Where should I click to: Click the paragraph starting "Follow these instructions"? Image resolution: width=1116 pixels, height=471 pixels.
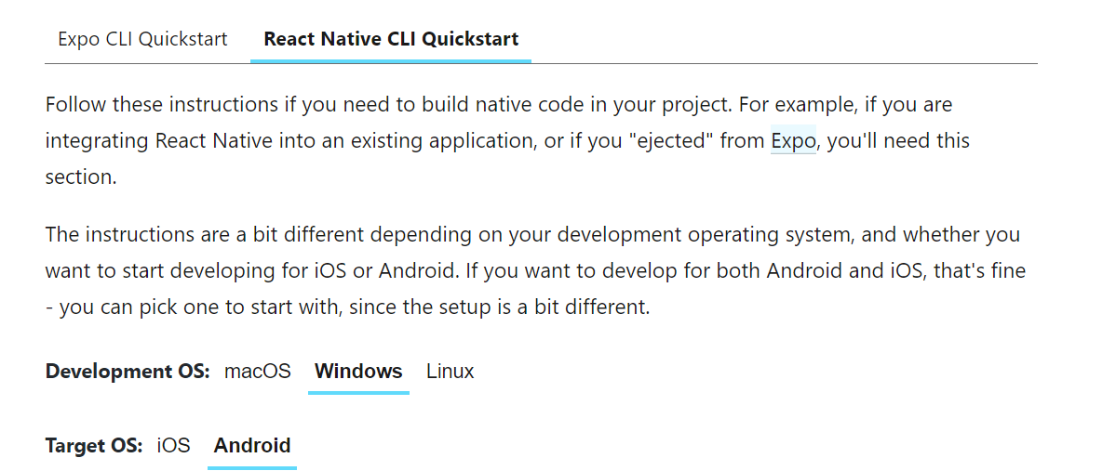[507, 140]
